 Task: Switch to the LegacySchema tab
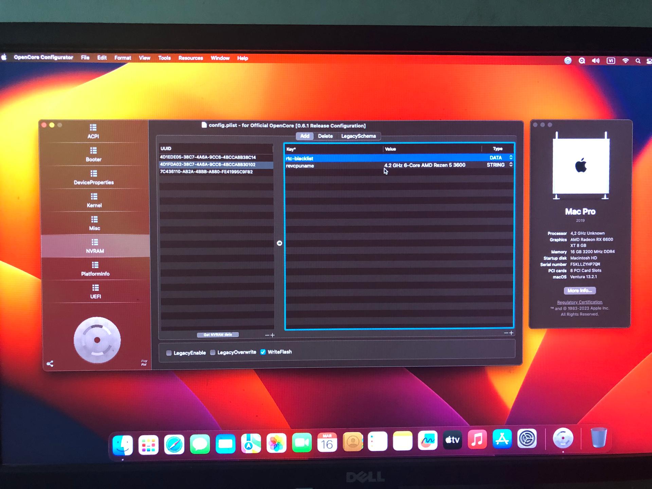tap(359, 136)
